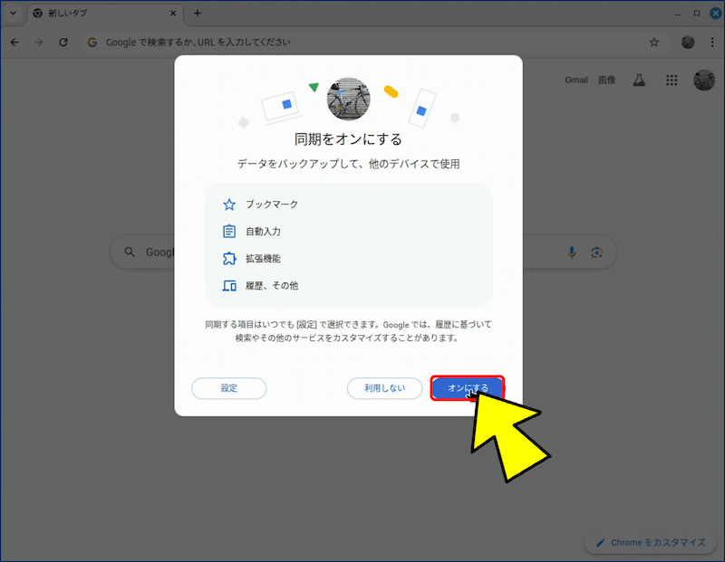Click the 利用しない button
The height and width of the screenshot is (562, 725).
pos(384,388)
